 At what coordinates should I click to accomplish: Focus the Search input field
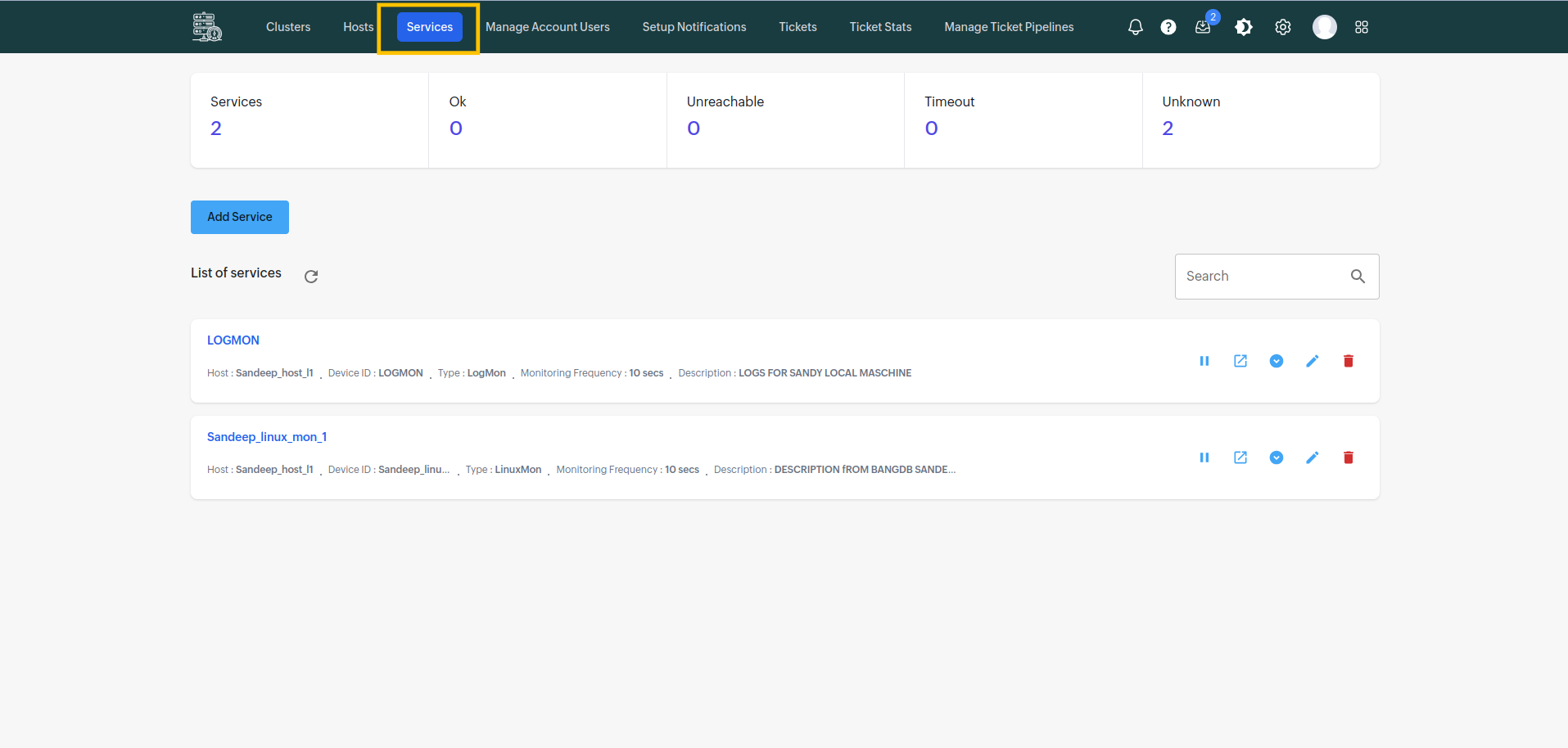pos(1277,277)
